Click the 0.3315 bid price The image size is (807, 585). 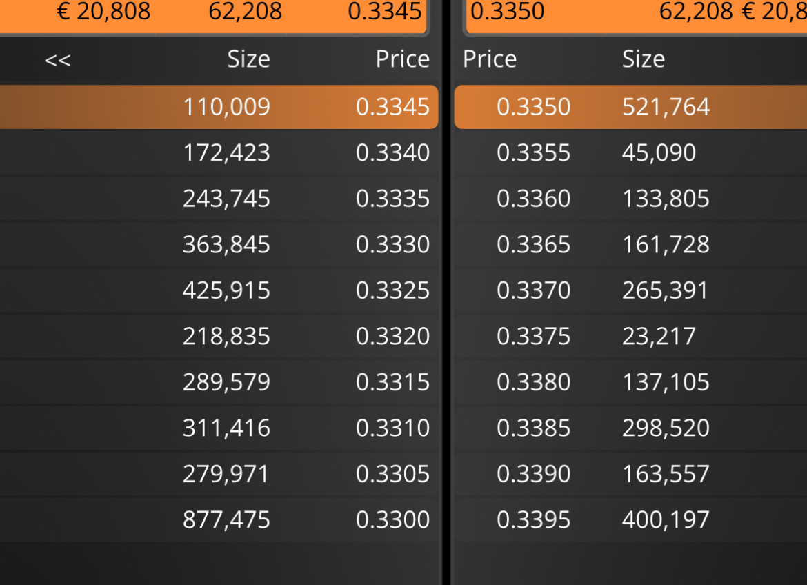point(392,382)
